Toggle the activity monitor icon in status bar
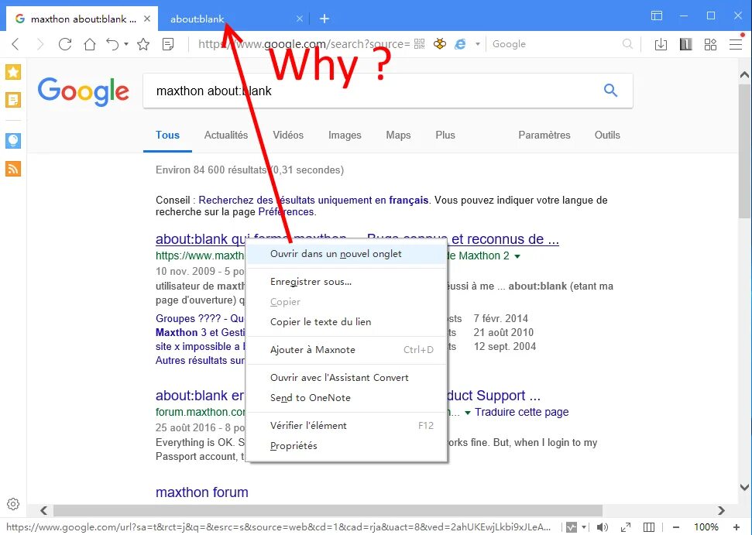 pos(572,527)
